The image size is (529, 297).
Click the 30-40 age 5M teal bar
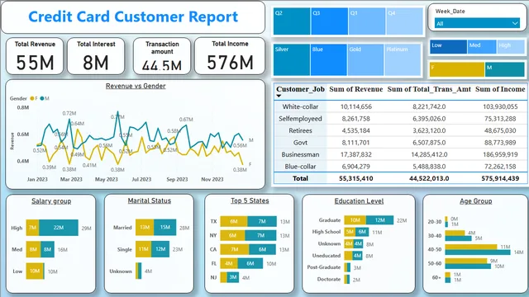(458, 238)
